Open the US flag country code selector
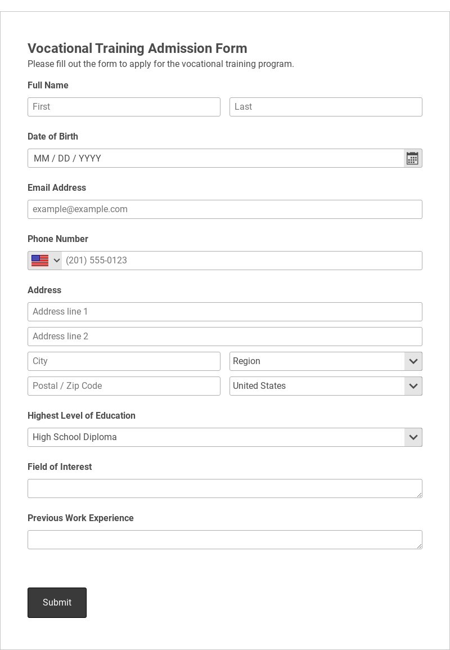The height and width of the screenshot is (650, 450). tap(45, 261)
